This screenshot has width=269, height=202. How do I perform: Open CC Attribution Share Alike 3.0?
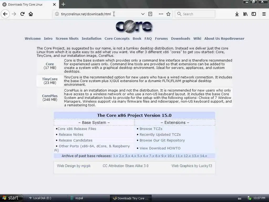tap(126, 166)
